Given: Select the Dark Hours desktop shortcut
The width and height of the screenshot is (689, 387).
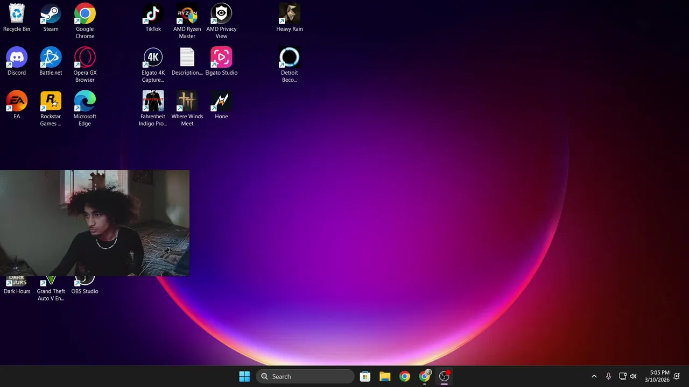Looking at the screenshot, I should coord(17,286).
